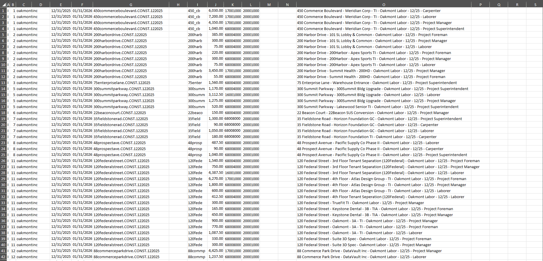Select the Apex Sports TI Laborer description
This screenshot has width=543, height=261.
click(x=384, y=65)
